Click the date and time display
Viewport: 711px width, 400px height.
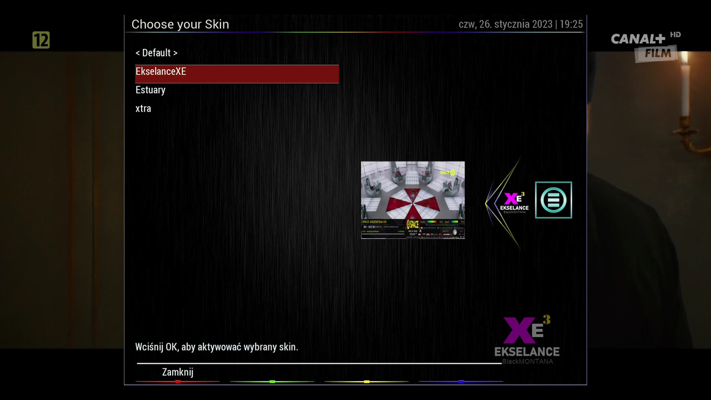[x=520, y=24]
